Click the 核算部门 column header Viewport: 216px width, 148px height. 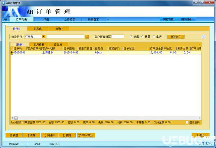(x=115, y=48)
